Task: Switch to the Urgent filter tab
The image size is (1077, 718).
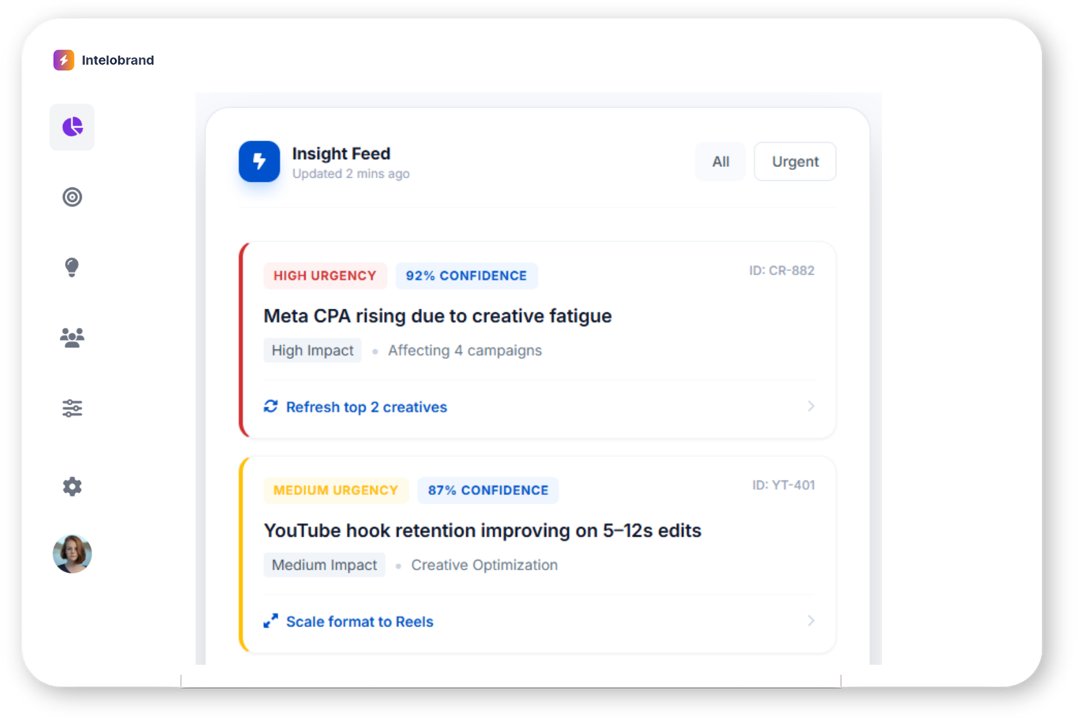Action: pyautogui.click(x=795, y=162)
